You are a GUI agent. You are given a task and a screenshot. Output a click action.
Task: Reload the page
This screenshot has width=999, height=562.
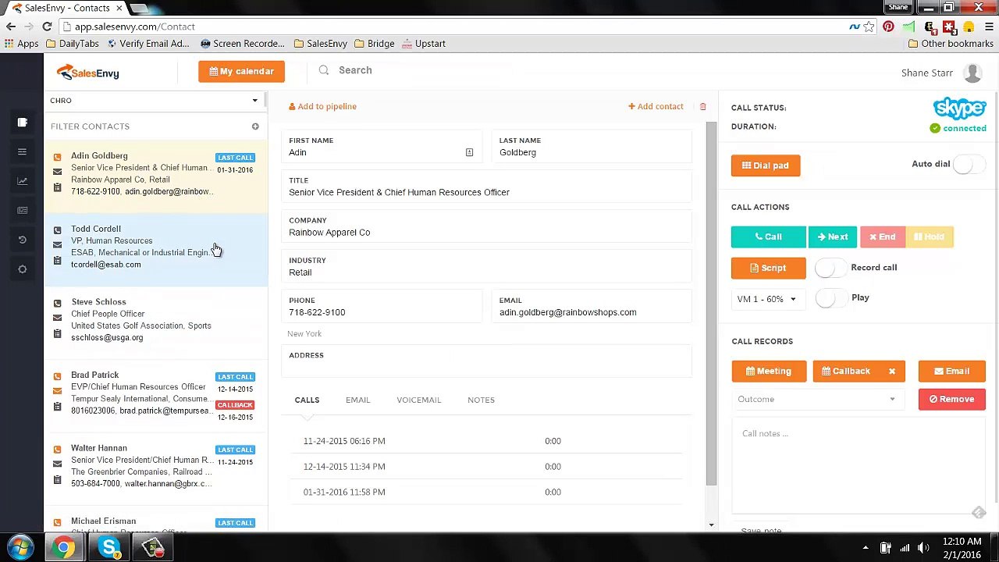point(47,27)
